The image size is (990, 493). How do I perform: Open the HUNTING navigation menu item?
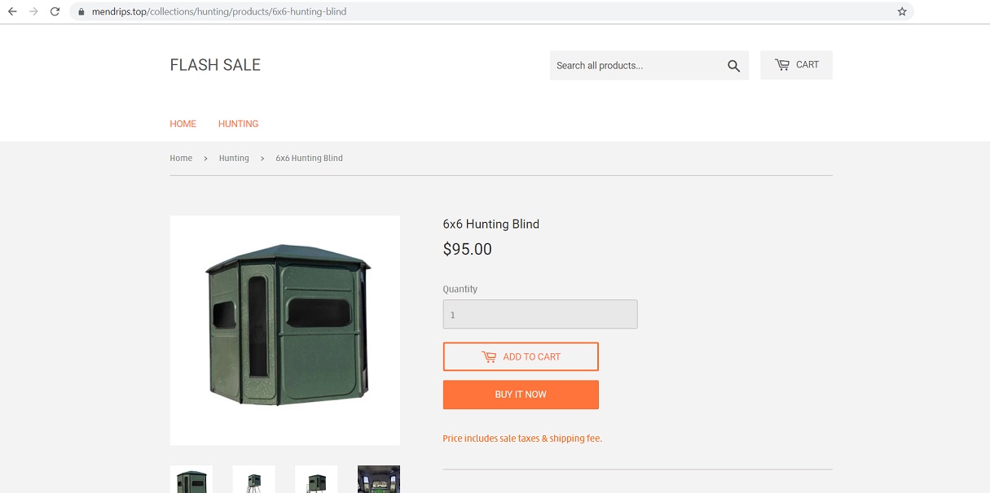pos(238,124)
